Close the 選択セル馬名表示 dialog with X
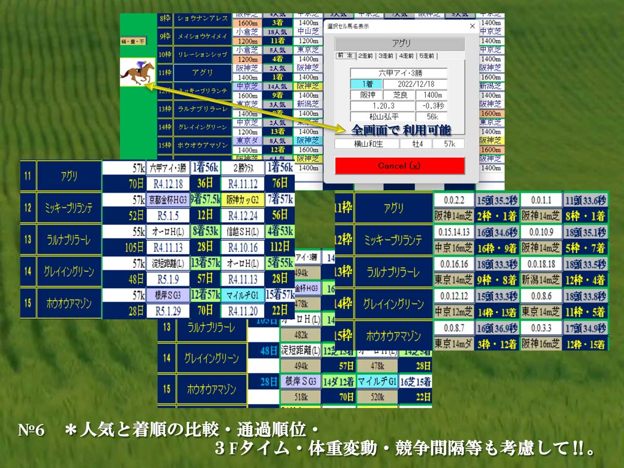Screen dimensions: 624x468 click(x=472, y=26)
